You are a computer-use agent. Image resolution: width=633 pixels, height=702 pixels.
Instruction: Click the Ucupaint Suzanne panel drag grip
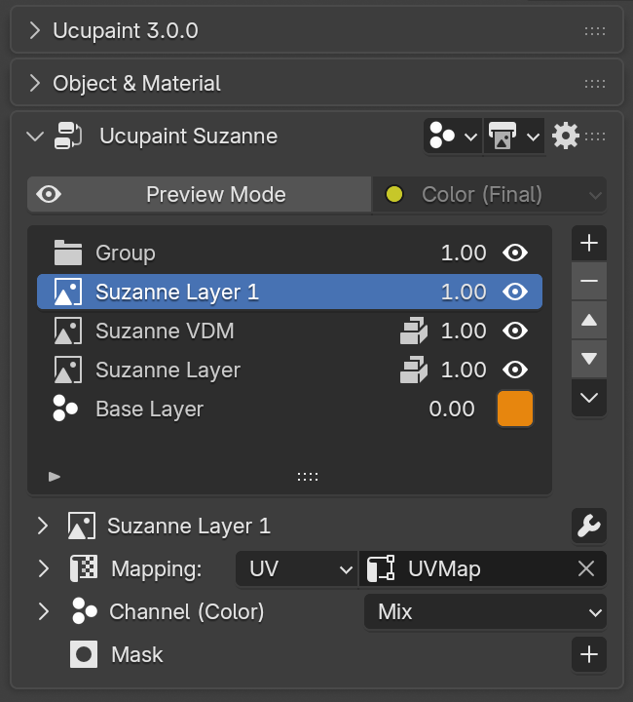(x=595, y=136)
